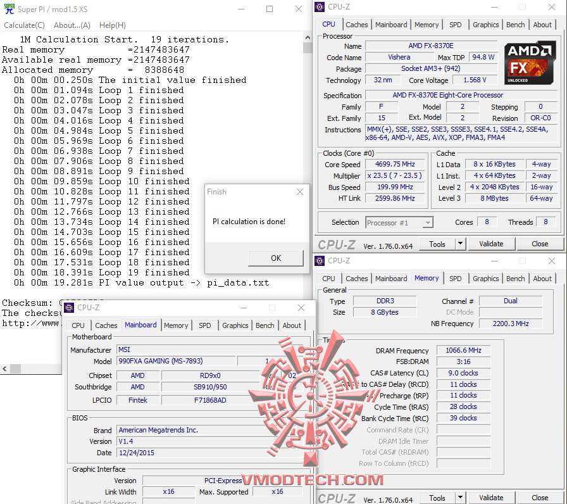Click Close button in Memory CPU-Z window
Image resolution: width=567 pixels, height=504 pixels.
[540, 498]
